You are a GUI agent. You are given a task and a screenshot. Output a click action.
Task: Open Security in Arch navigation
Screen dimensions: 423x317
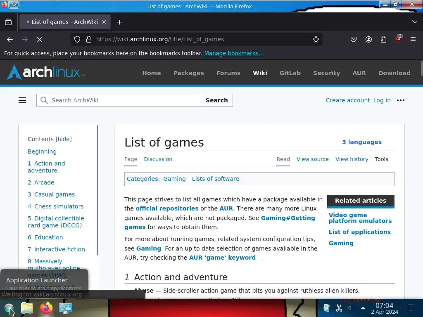326,73
